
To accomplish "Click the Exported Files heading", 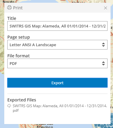I will [x=22, y=100].
